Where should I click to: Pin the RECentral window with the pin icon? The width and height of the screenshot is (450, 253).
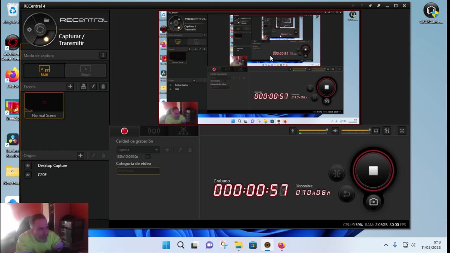(x=370, y=6)
